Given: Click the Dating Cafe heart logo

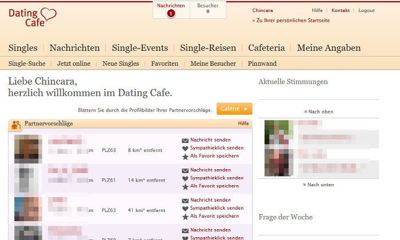Looking at the screenshot, I should 33,17.
